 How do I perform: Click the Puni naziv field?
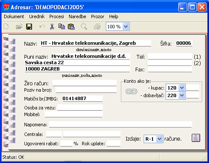point(91,56)
